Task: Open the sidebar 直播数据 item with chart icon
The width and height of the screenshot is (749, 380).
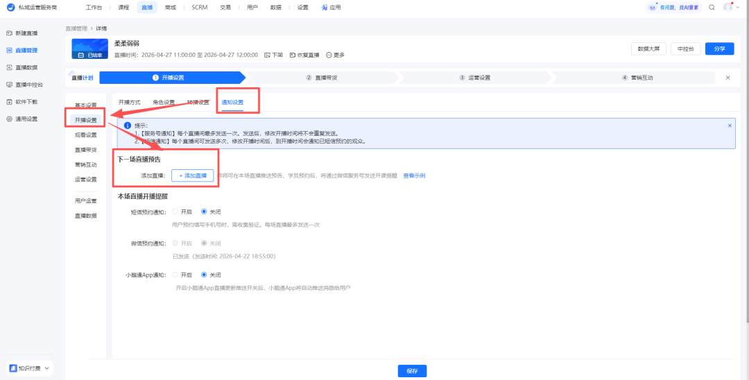Action: [22, 67]
